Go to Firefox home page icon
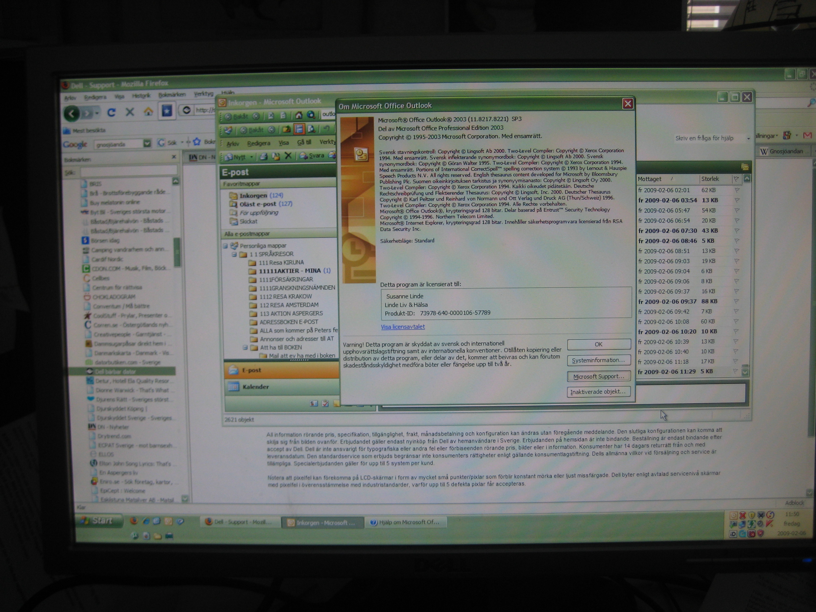 148,111
